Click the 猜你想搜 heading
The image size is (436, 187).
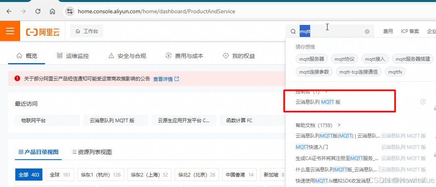point(305,47)
